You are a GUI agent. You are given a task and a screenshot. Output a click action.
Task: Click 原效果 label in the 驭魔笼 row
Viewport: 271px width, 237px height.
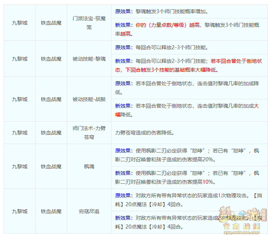pos(123,11)
